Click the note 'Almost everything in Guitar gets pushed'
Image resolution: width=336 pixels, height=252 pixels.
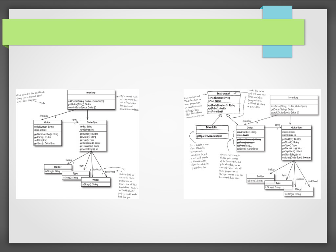pos(231,166)
